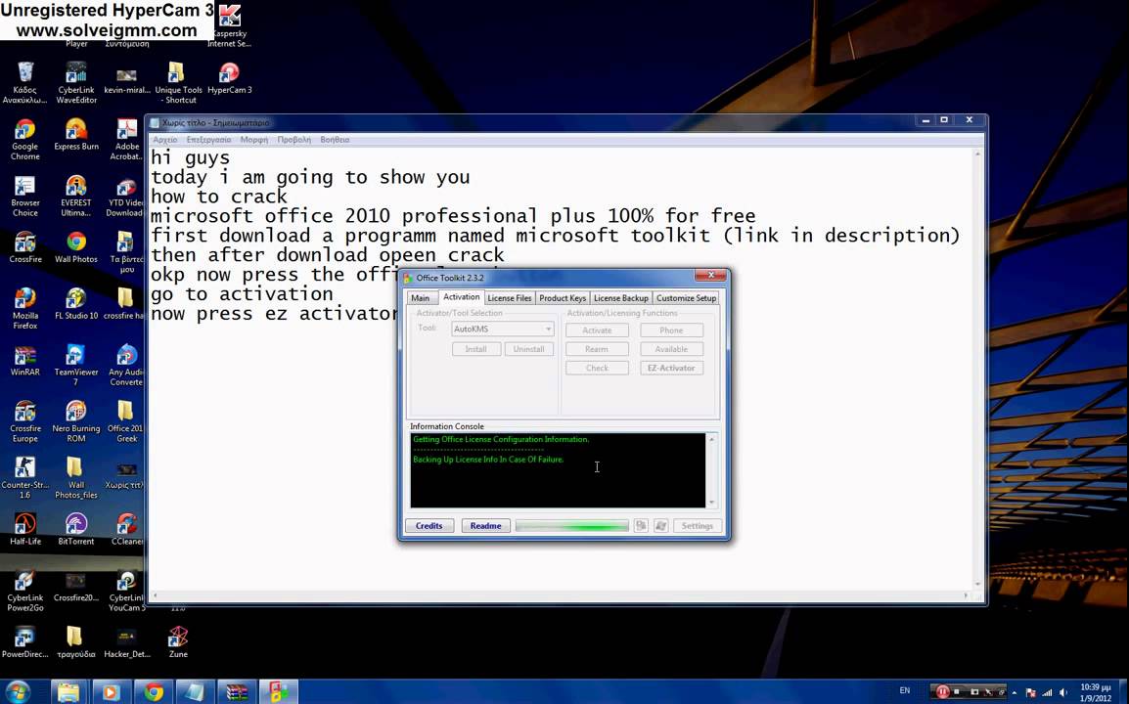
Task: Open Βοήθεια menu in Notepad
Action: [335, 140]
